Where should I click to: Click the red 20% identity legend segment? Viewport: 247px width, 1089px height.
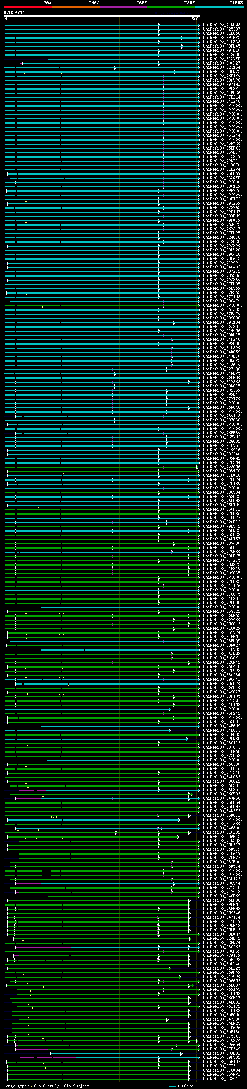click(27, 7)
